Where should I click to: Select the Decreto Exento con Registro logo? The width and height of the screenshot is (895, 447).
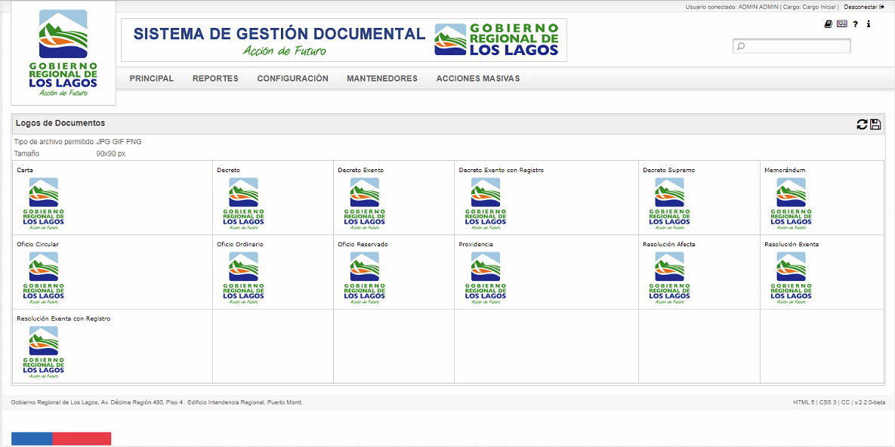(x=485, y=203)
